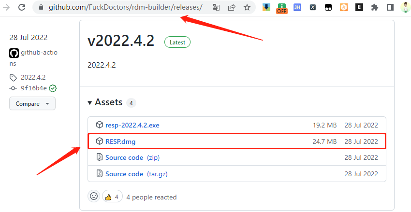411x212 pixels.
Task: Open the blue download arrow extension
Action: tap(266, 7)
